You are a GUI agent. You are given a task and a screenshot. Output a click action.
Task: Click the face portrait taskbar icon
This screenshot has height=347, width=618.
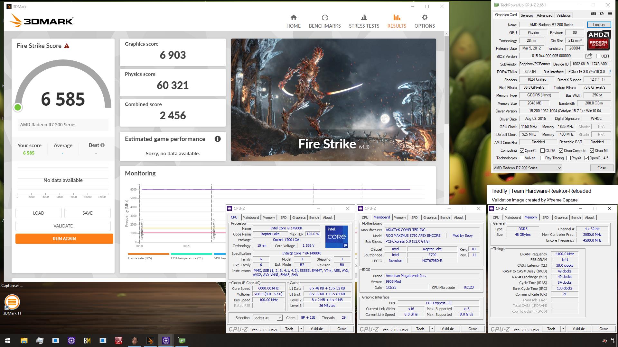(x=135, y=341)
